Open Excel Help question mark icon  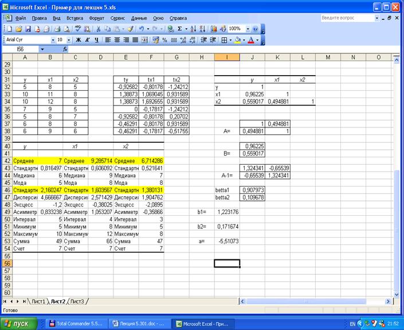255,29
